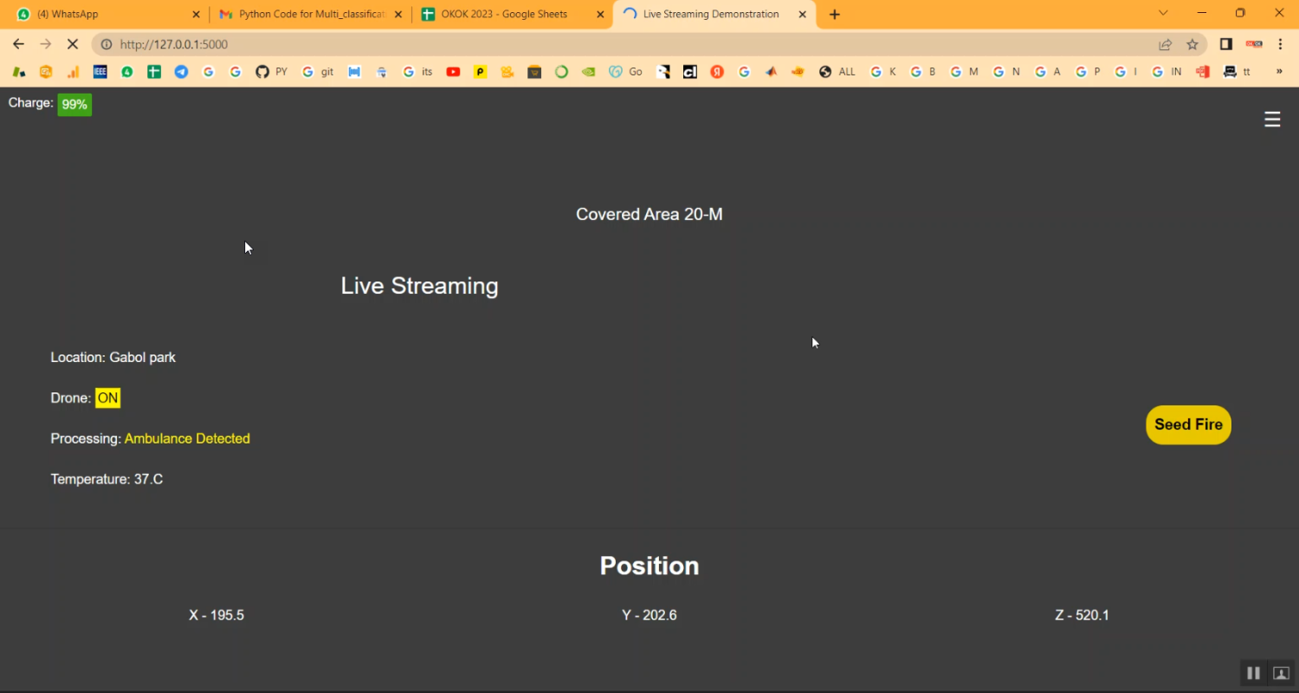Screen dimensions: 1299x693
Task: Bookmark this page with the star icon
Action: 1192,44
